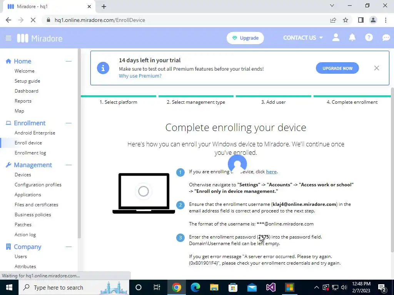
Task: Open Business policies
Action: tap(33, 215)
